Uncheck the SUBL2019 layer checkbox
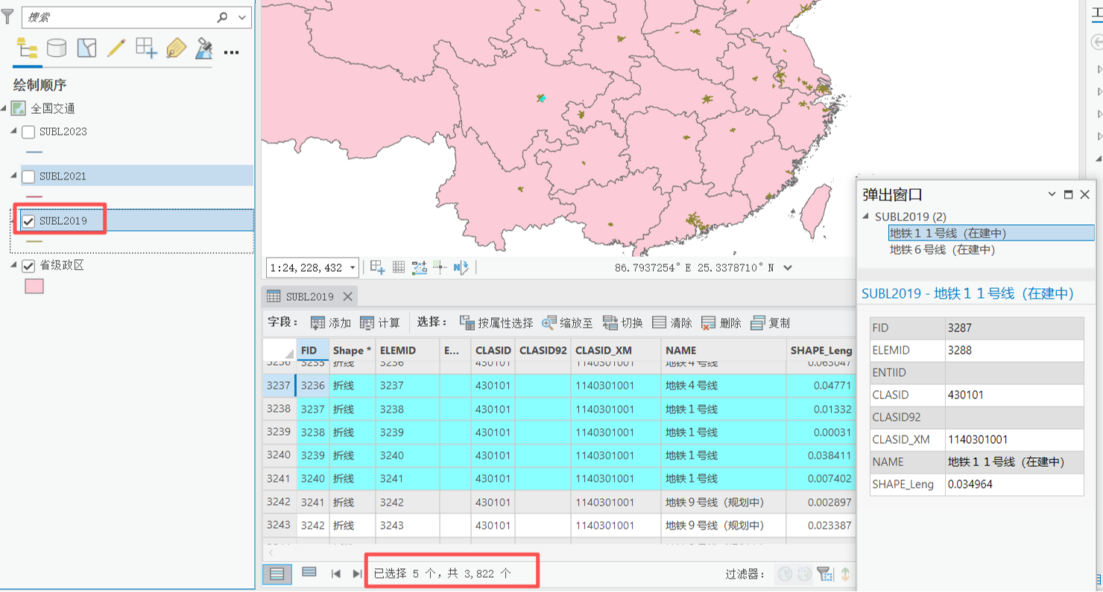Image resolution: width=1103 pixels, height=592 pixels. tap(28, 220)
